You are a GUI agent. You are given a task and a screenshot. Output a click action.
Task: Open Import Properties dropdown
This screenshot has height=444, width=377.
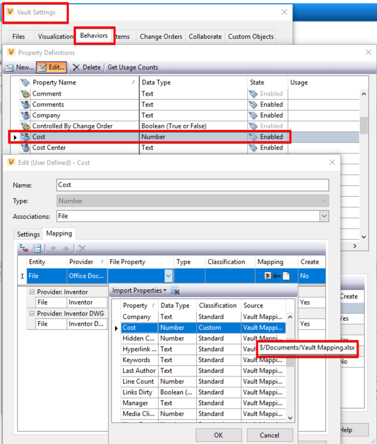(139, 291)
